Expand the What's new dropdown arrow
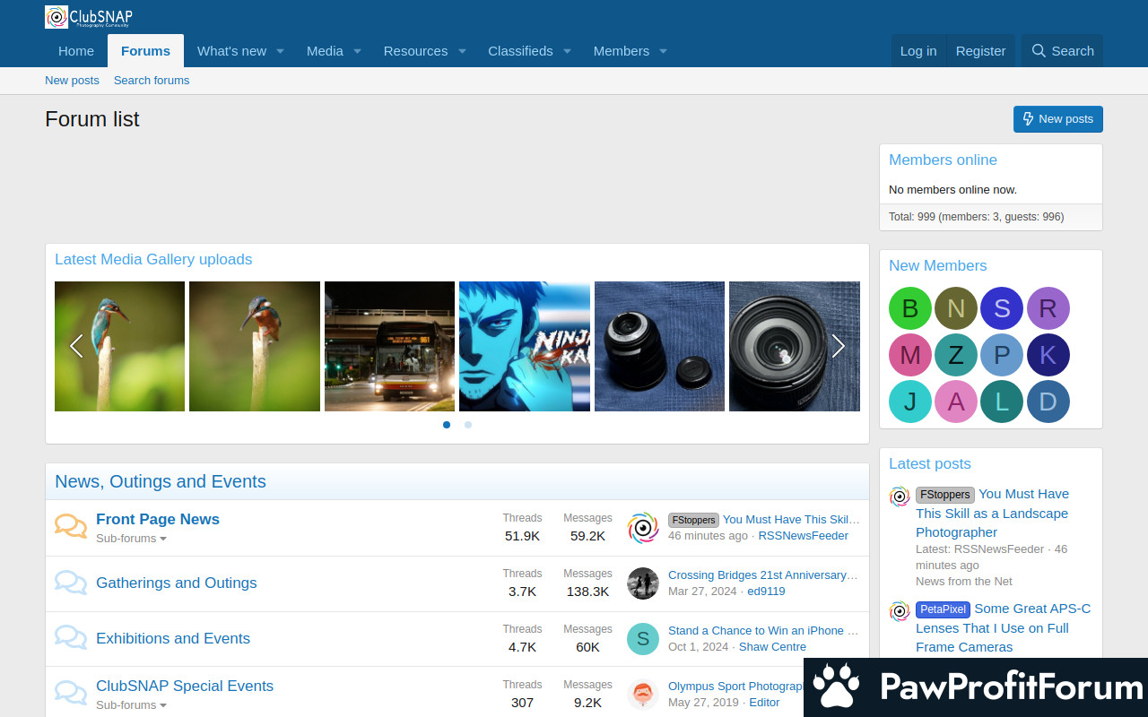The height and width of the screenshot is (717, 1148). 280,51
